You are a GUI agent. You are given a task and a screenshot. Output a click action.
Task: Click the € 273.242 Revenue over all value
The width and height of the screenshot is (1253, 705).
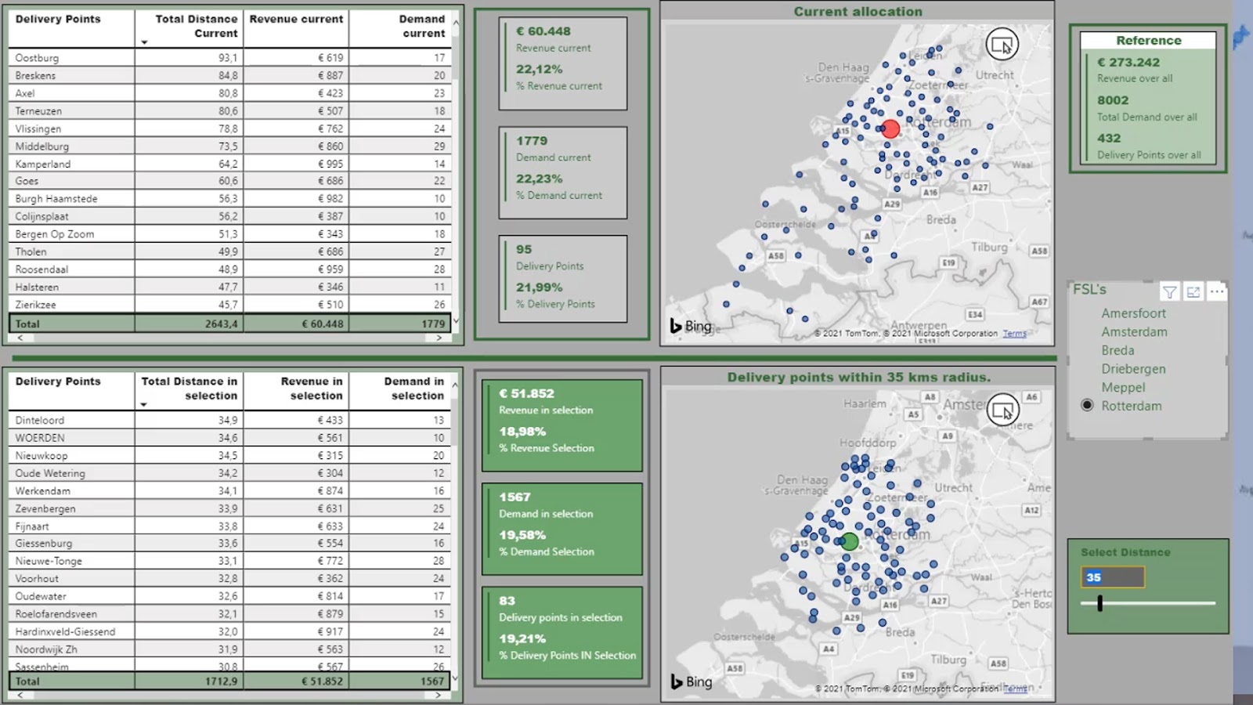tap(1128, 63)
